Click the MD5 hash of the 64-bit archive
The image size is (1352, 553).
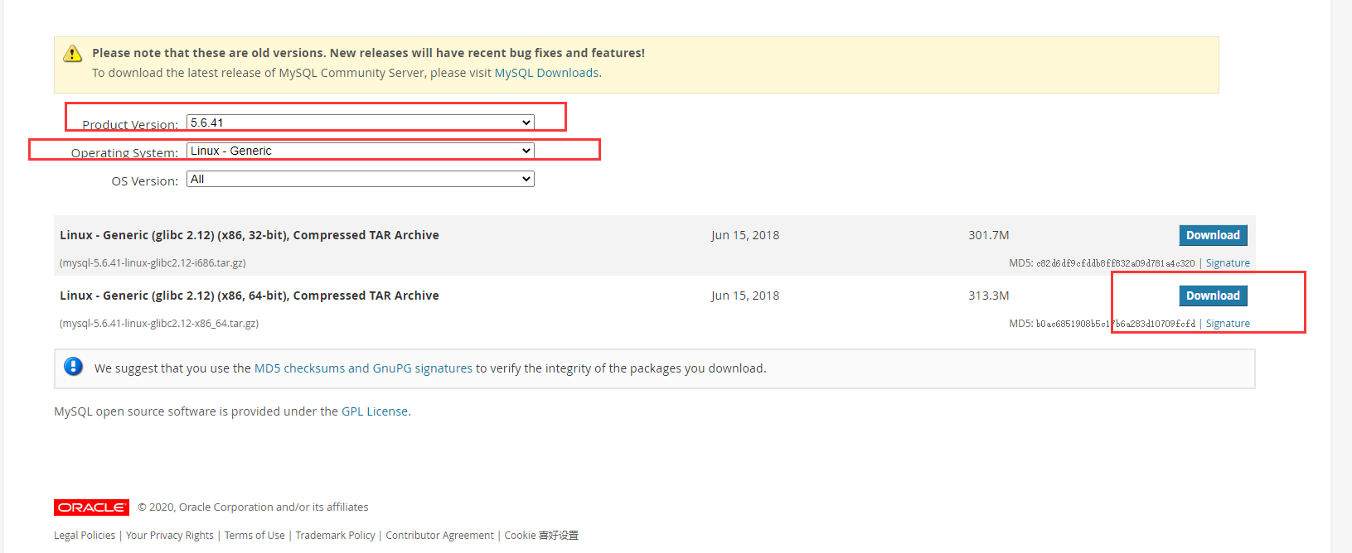coord(1116,324)
